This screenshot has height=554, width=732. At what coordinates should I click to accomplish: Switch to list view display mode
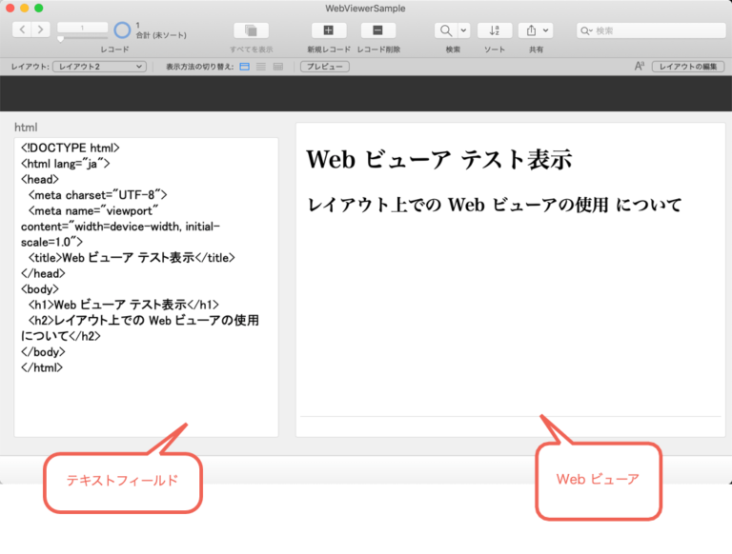tap(260, 67)
